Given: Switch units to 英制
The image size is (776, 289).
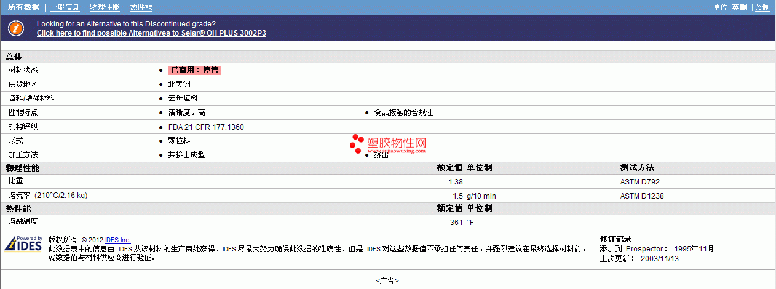Looking at the screenshot, I should point(739,7).
